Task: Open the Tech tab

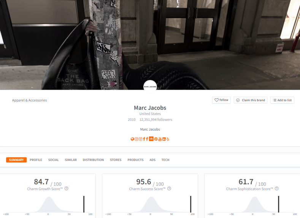Action: coord(165,160)
